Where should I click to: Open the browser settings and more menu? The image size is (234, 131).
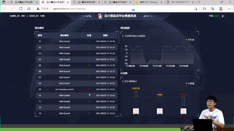pos(229,9)
